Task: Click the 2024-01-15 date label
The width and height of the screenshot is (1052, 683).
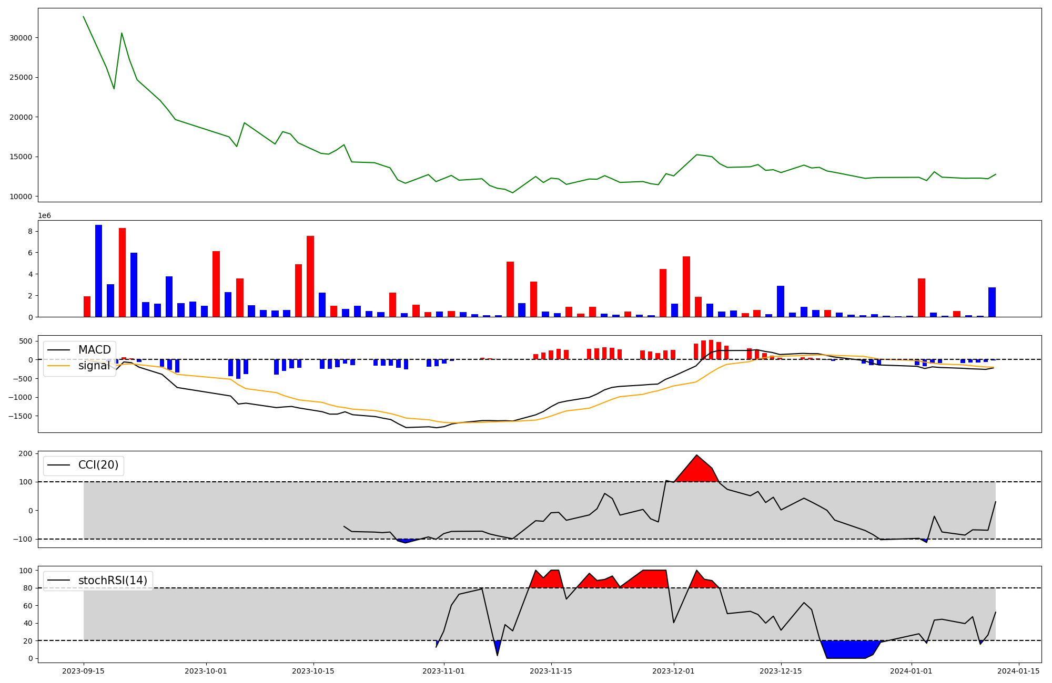Action: pos(1018,671)
